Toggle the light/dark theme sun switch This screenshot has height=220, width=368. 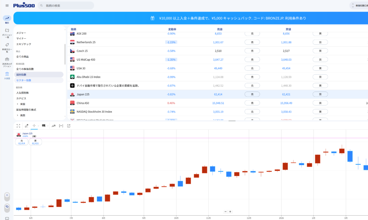click(x=7, y=197)
